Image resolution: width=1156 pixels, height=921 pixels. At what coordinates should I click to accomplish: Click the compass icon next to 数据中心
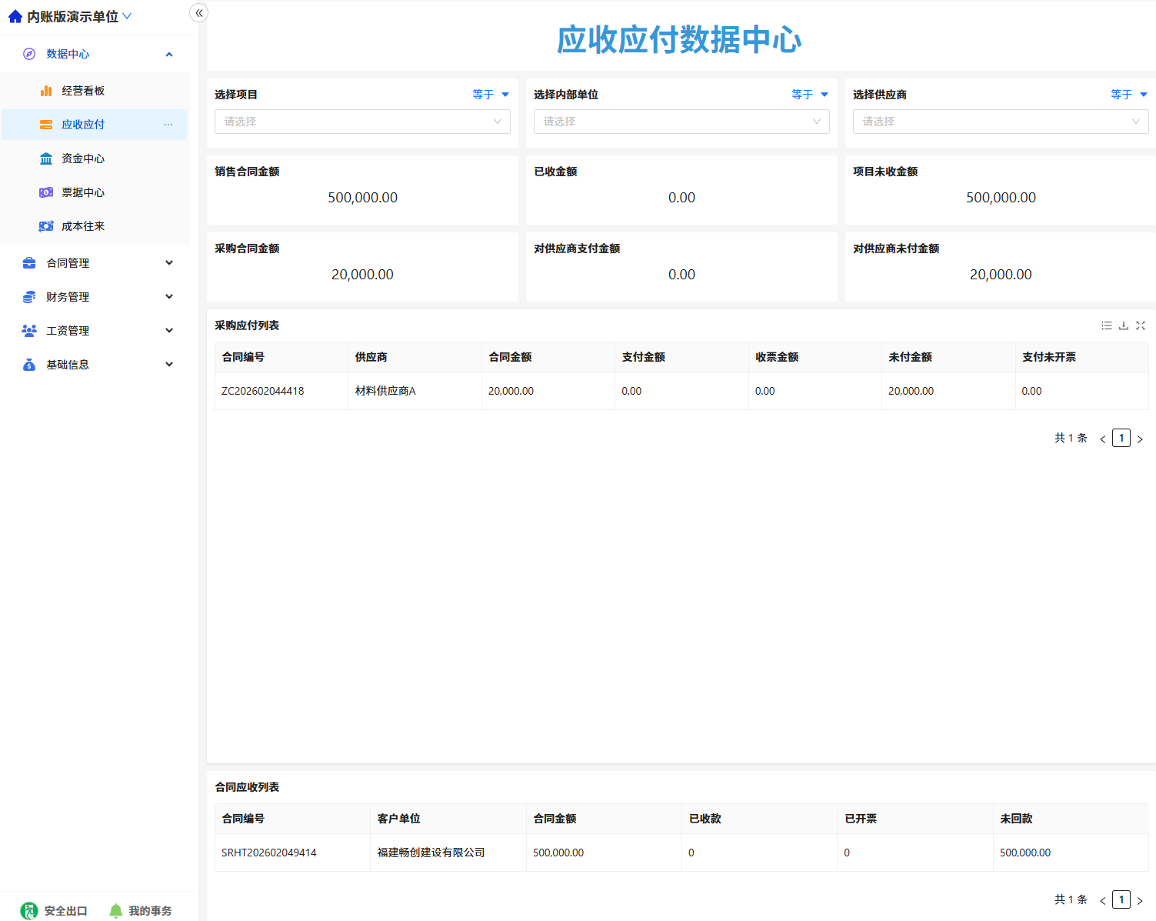(x=29, y=54)
